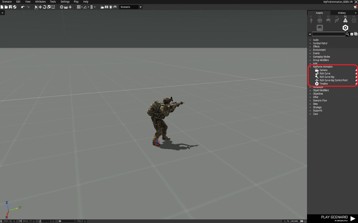358x223 pixels.
Task: Select the Rotate widget tool
Action: click(44, 7)
